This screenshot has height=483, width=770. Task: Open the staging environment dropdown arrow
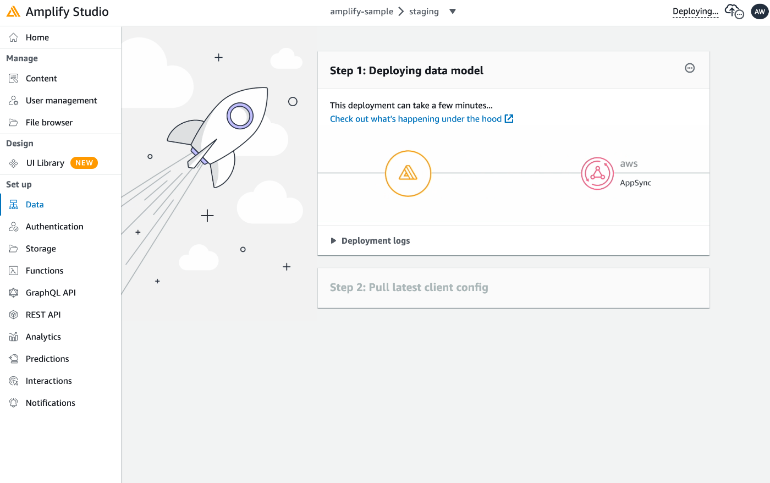pyautogui.click(x=453, y=12)
